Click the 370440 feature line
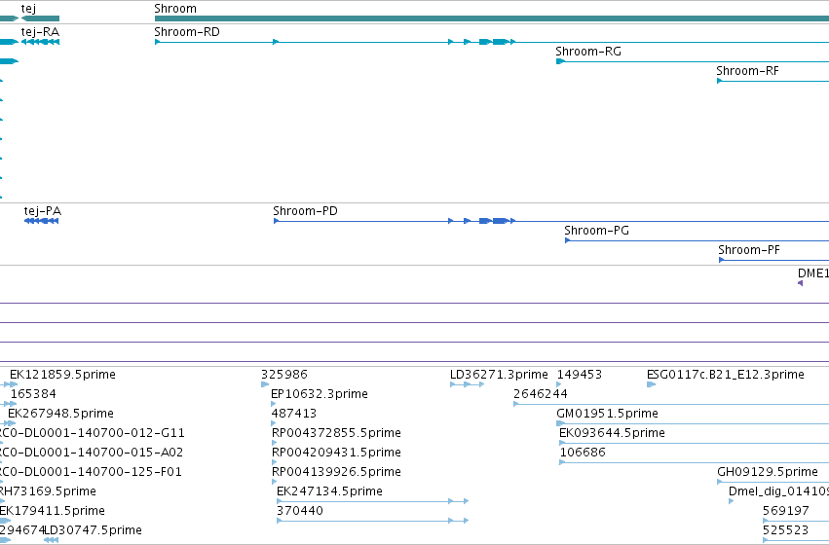Viewport: 829px width, 545px height. pos(373,521)
